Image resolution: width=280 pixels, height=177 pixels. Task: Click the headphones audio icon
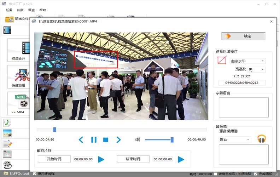pyautogui.click(x=262, y=139)
